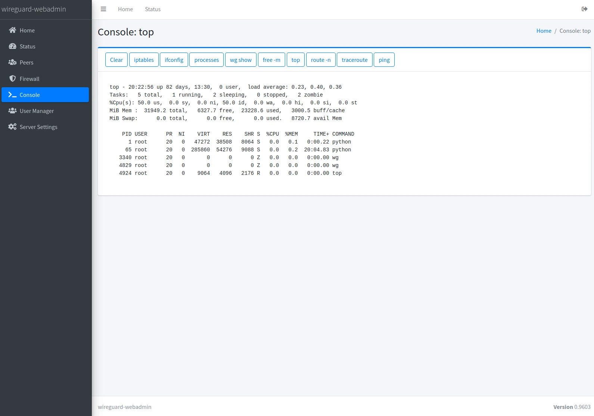
Task: Open Firewall label in the sidebar
Action: [29, 79]
